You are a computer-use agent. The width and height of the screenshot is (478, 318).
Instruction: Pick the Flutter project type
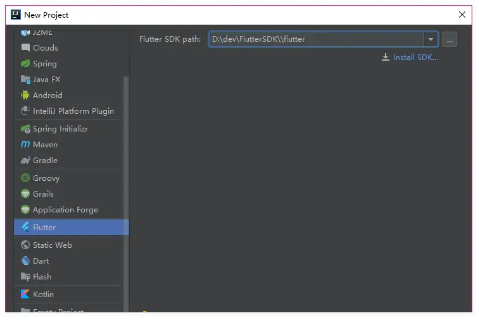tap(72, 227)
